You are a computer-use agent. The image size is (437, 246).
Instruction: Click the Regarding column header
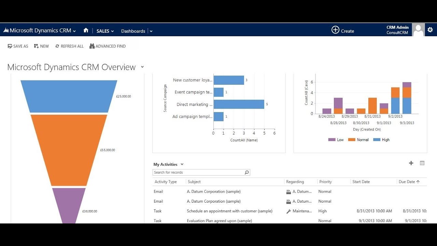point(295,182)
